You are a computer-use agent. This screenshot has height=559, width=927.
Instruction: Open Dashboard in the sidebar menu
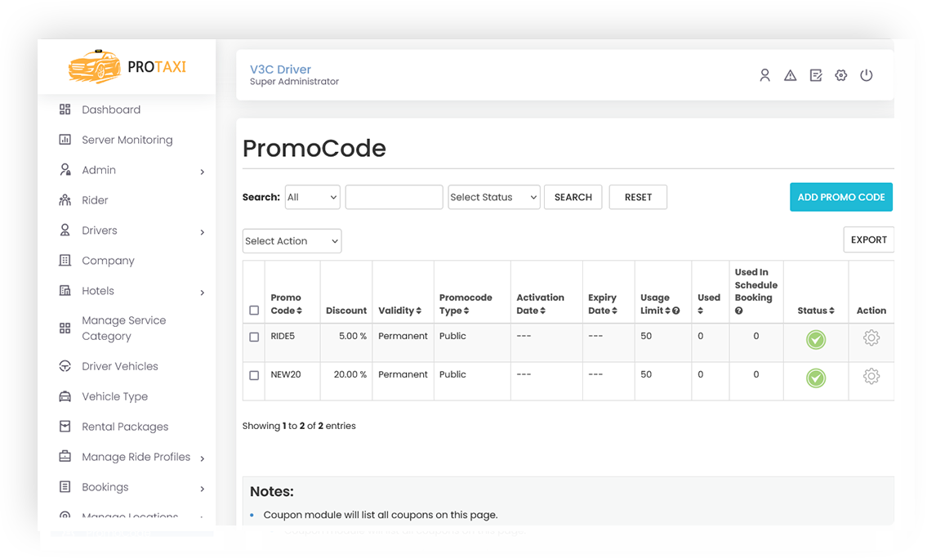(111, 110)
